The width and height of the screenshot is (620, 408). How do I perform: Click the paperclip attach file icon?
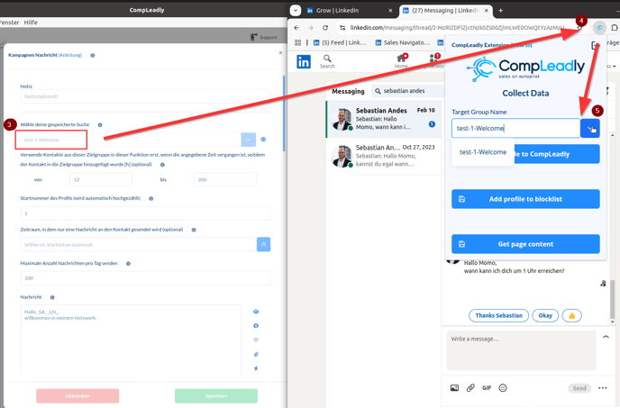click(x=470, y=388)
